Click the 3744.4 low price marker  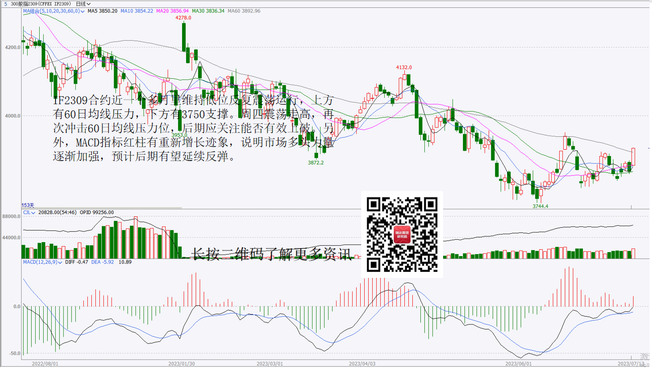tap(540, 206)
